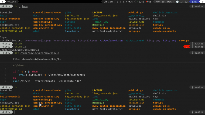The image size is (205, 115).
Task: Click the ~kitty prompt with the text cursor
Action: coord(6,112)
